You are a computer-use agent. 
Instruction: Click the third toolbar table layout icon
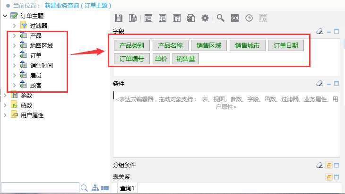click(x=148, y=18)
